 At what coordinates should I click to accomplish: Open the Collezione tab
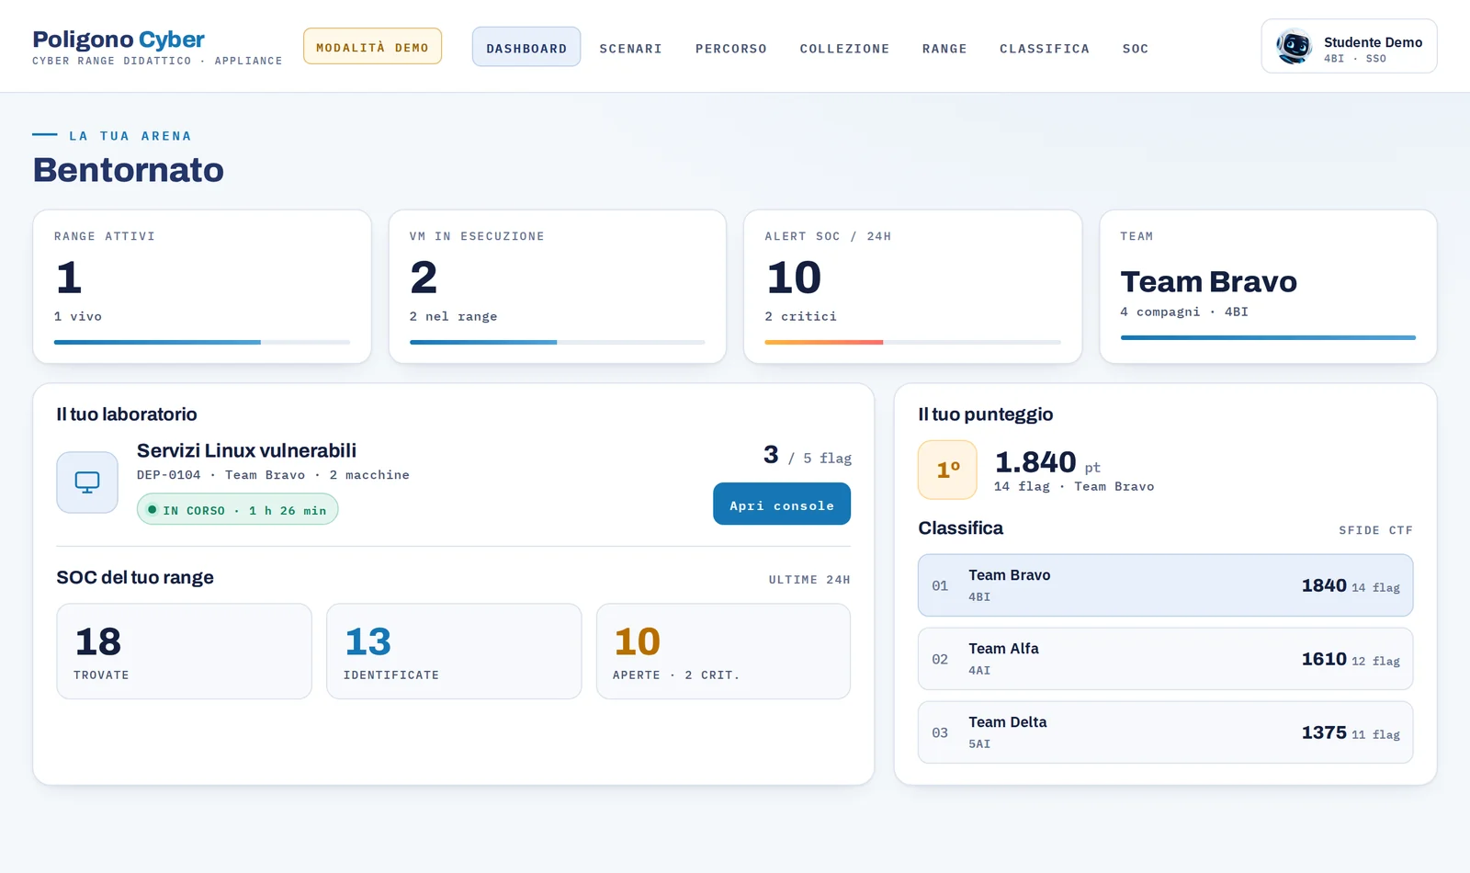coord(844,48)
